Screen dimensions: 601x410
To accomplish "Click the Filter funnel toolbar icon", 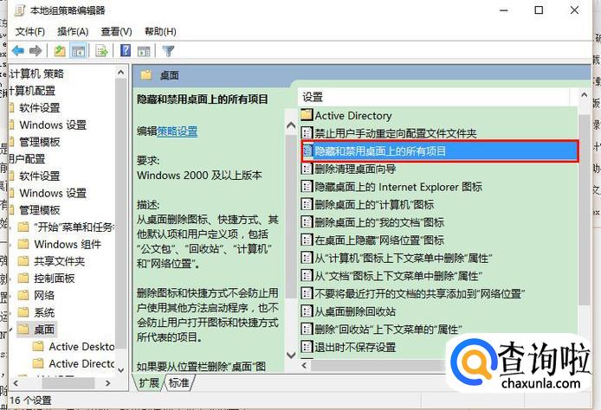I will click(168, 50).
